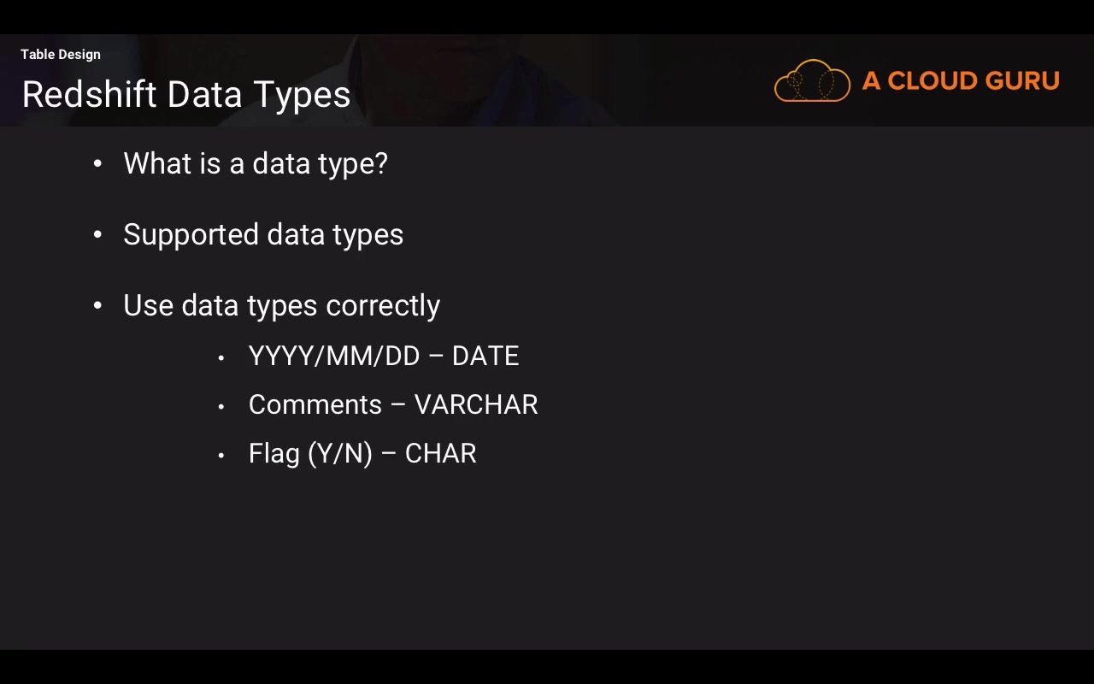The width and height of the screenshot is (1094, 684).
Task: Select the 'What is a data type?' line
Action: click(x=255, y=163)
